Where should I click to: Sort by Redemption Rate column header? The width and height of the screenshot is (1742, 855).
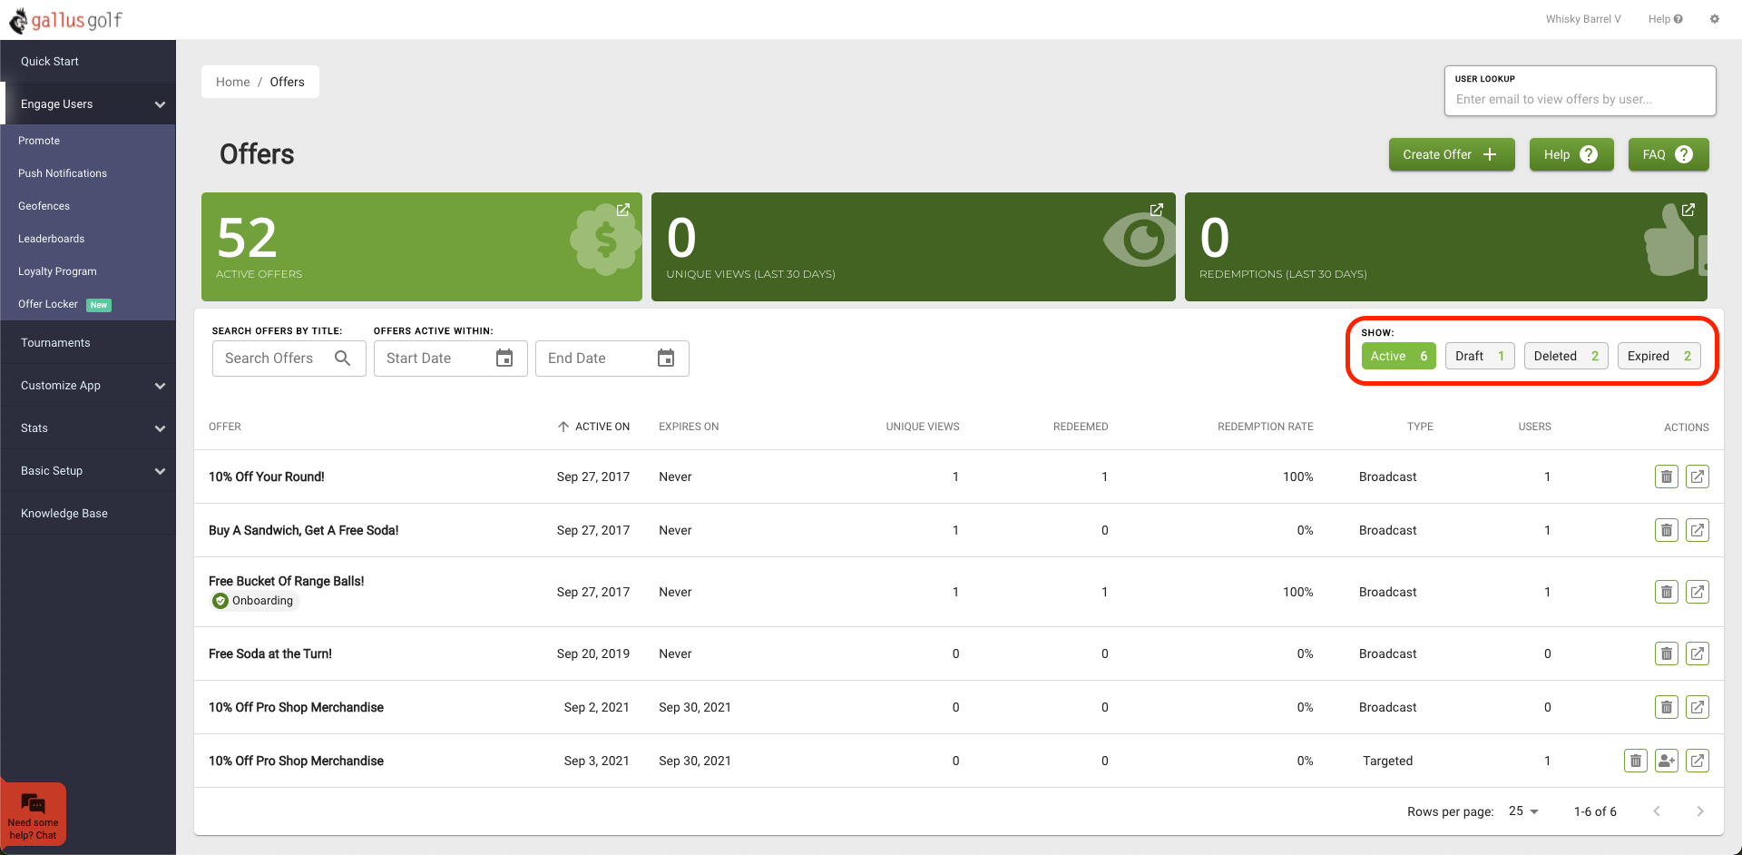coord(1266,427)
